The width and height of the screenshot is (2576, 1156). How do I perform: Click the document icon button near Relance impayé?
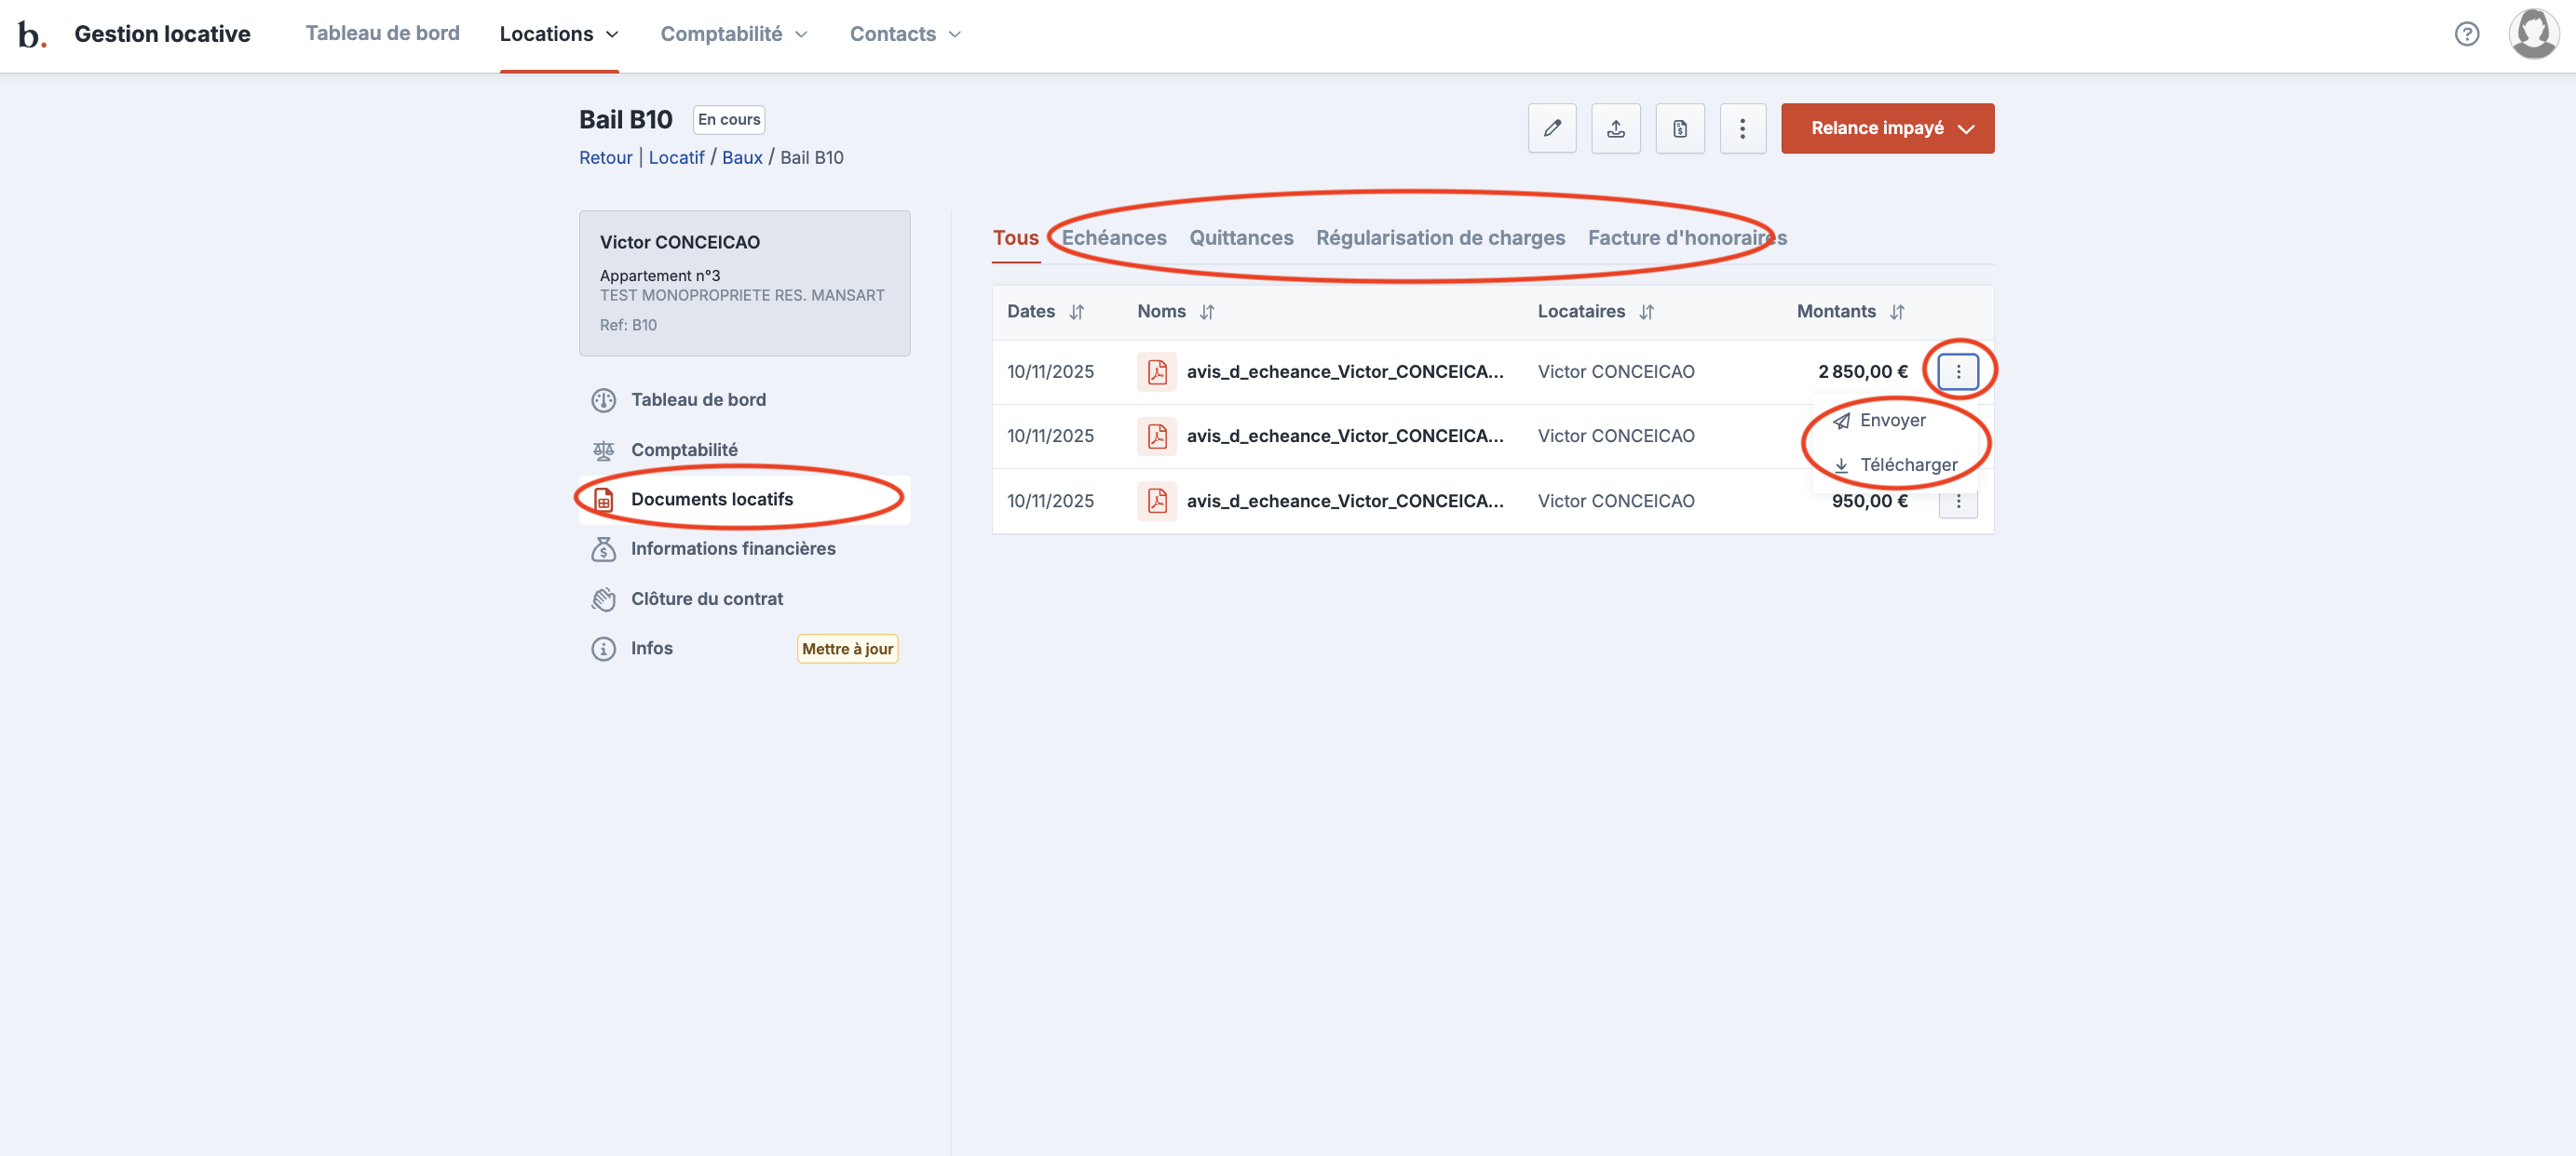(x=1680, y=128)
